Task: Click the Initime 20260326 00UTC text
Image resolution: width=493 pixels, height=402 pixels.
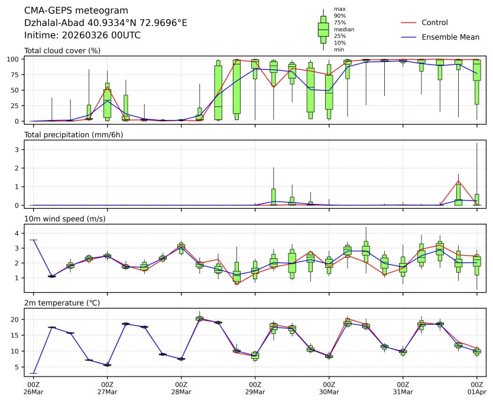Action: [x=82, y=35]
